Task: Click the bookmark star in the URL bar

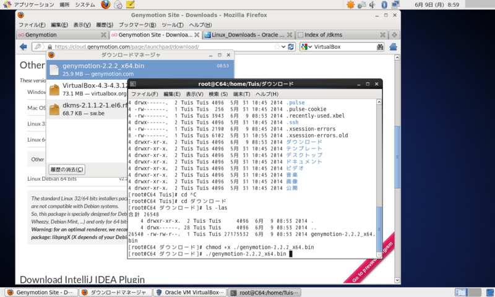Action: 277,46
